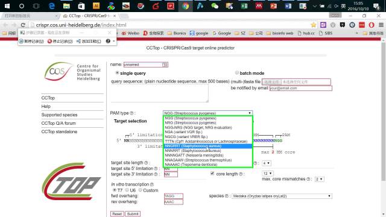
Task: Bookmark this page with the star icon
Action: click(x=314, y=25)
